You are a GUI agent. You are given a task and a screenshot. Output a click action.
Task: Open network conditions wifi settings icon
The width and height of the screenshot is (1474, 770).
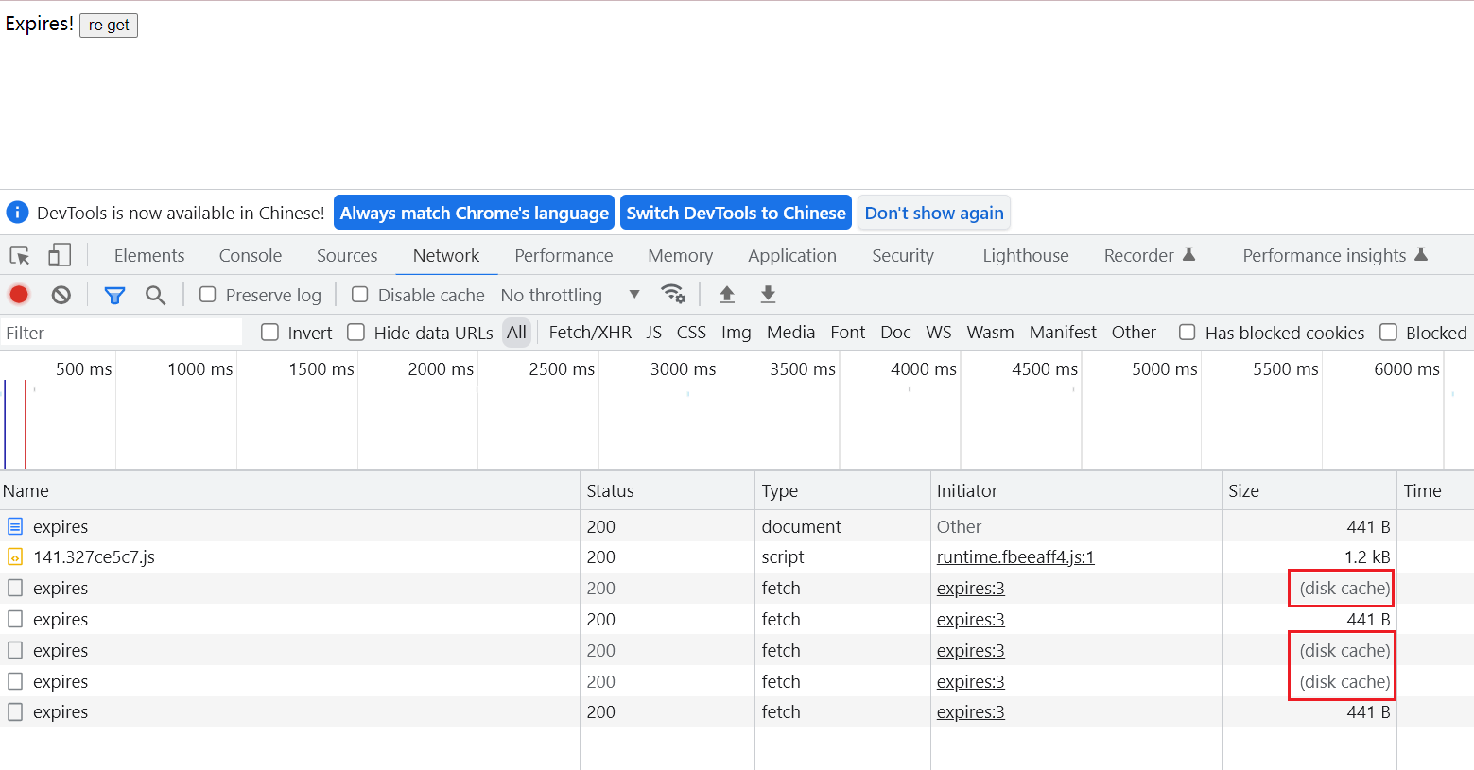pyautogui.click(x=673, y=294)
